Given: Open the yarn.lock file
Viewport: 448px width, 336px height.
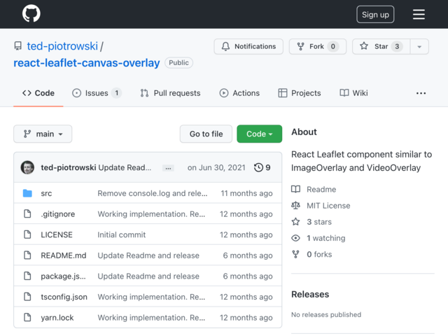Looking at the screenshot, I should [x=57, y=318].
